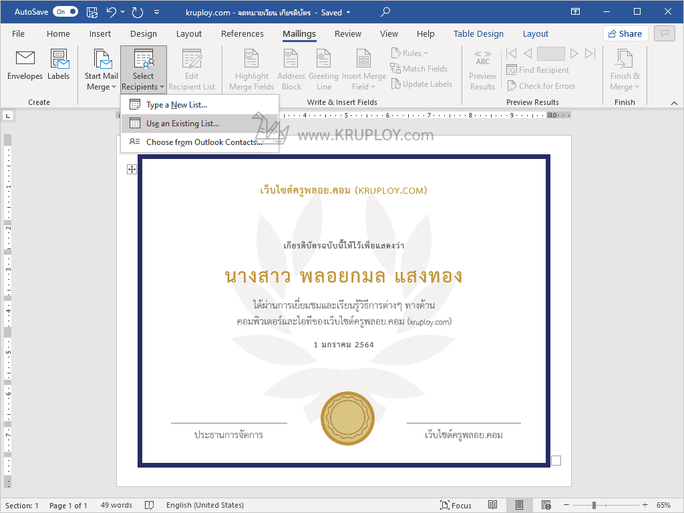Select Type a New List menu item
This screenshot has height=513, width=684.
click(x=176, y=105)
